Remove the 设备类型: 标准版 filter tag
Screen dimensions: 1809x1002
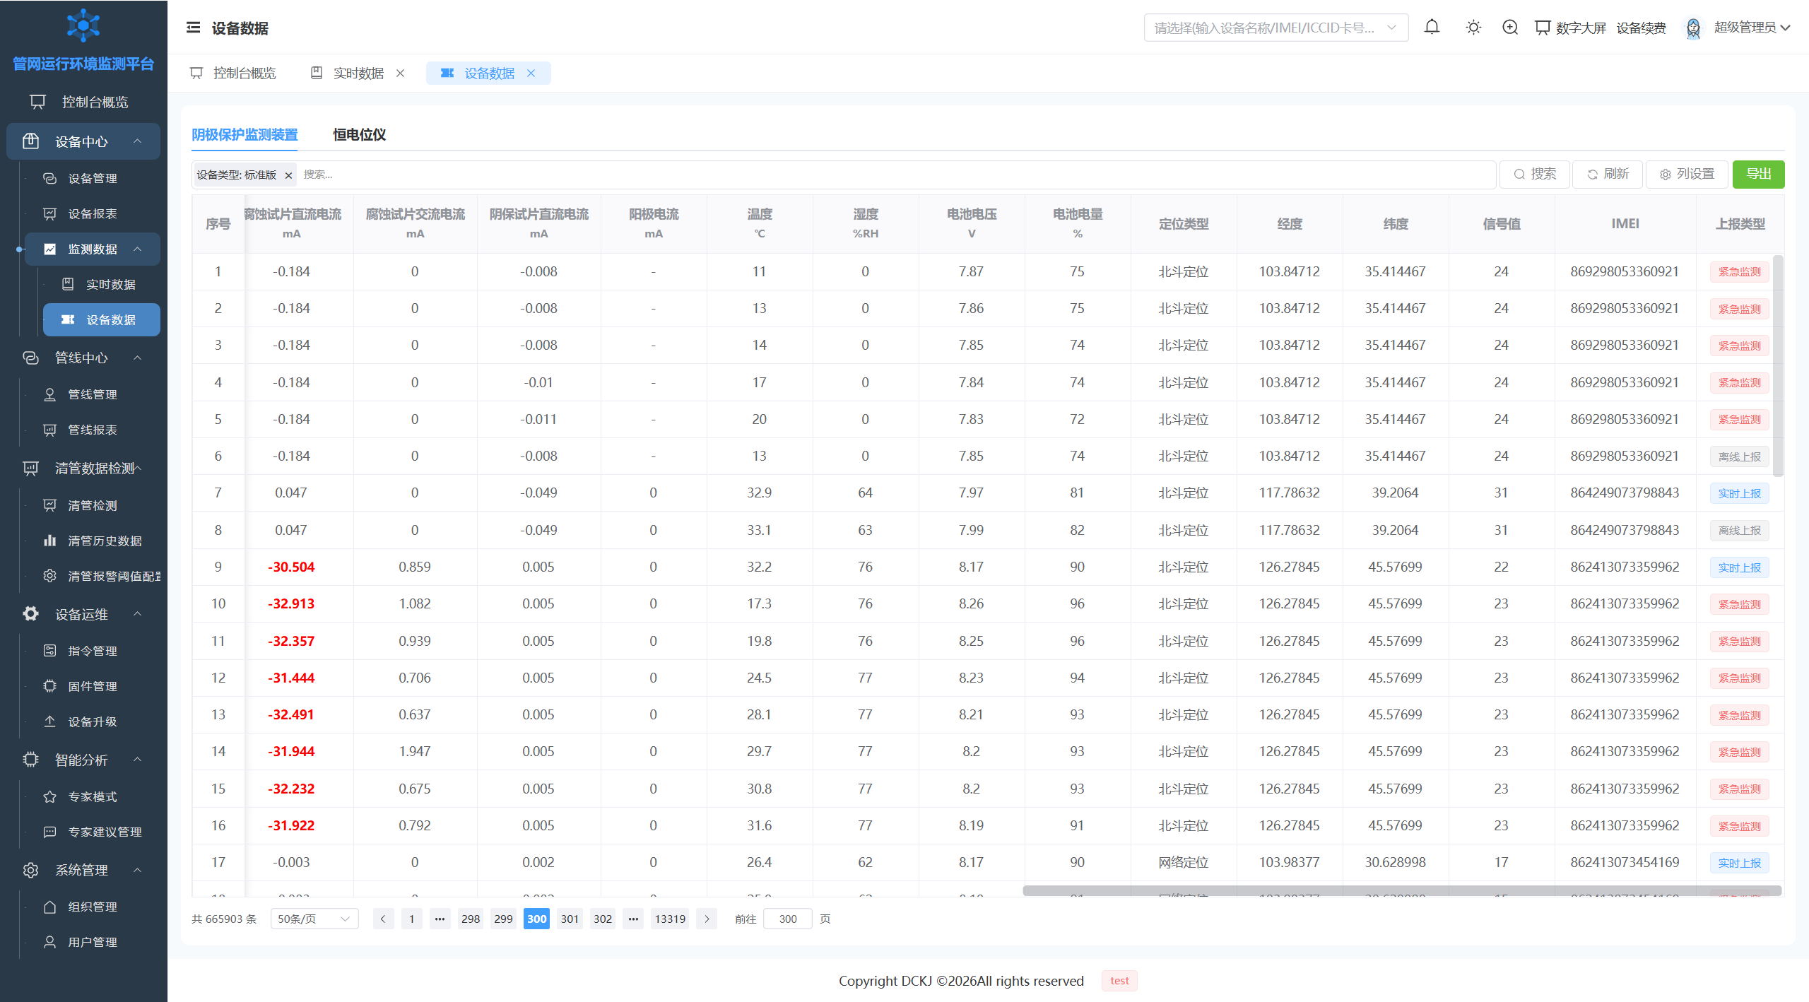(x=288, y=175)
